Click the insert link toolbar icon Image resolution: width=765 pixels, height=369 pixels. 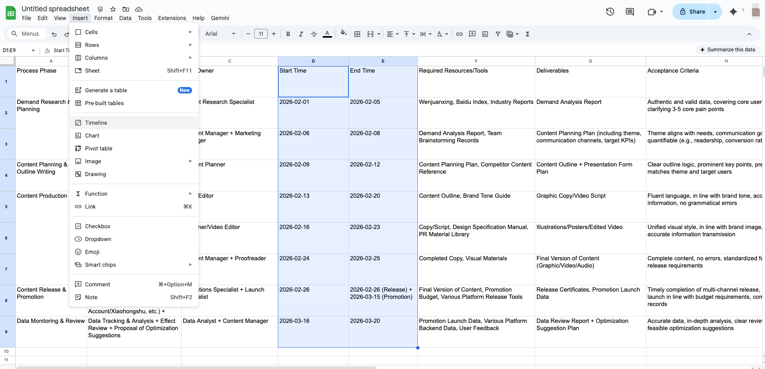pyautogui.click(x=459, y=34)
